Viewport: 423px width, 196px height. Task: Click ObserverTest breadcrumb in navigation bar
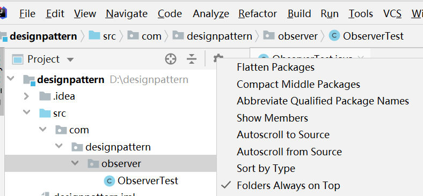tap(373, 36)
